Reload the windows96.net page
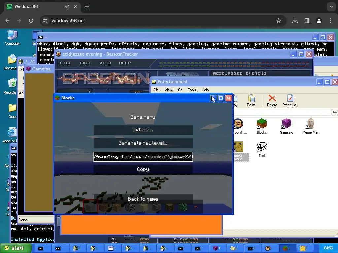338x253 pixels. pos(31,21)
